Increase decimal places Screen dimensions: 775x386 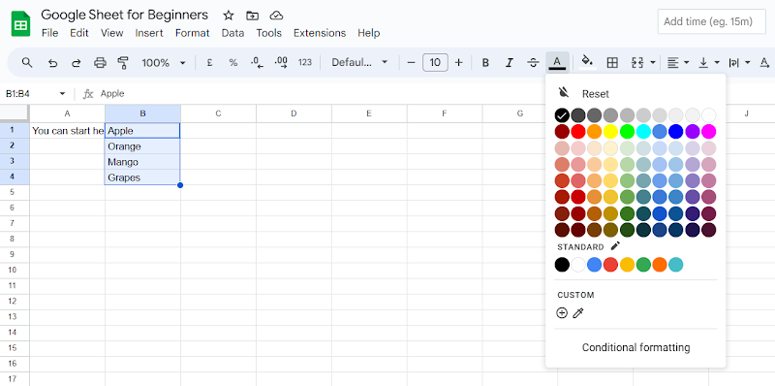[x=281, y=63]
